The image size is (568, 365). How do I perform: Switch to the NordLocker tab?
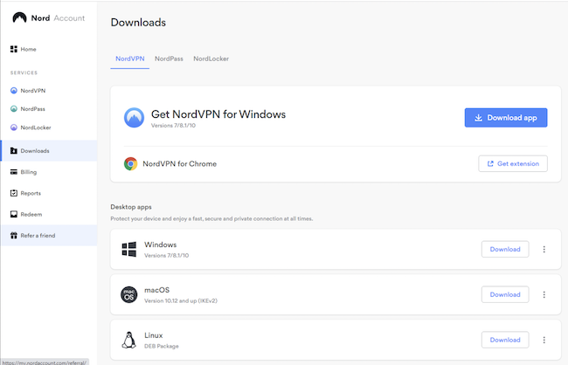pyautogui.click(x=211, y=59)
